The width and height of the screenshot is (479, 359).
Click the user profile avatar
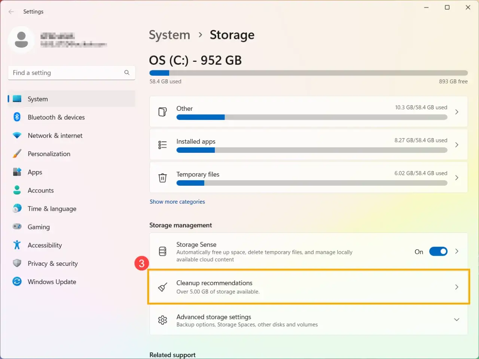click(x=21, y=40)
